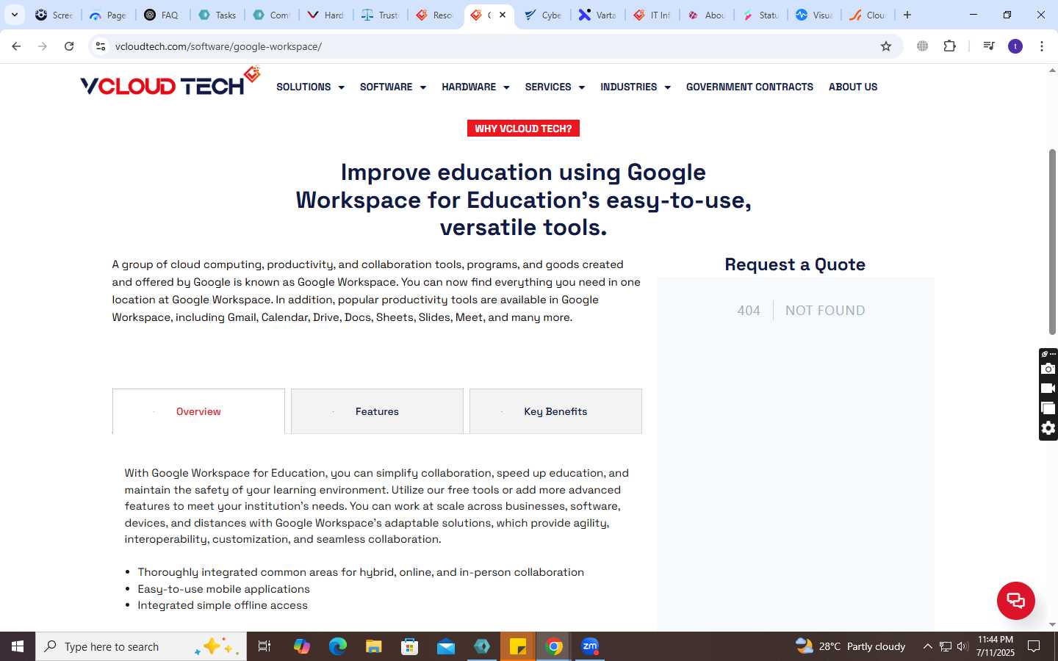Open the Extensions puzzle icon

950,46
